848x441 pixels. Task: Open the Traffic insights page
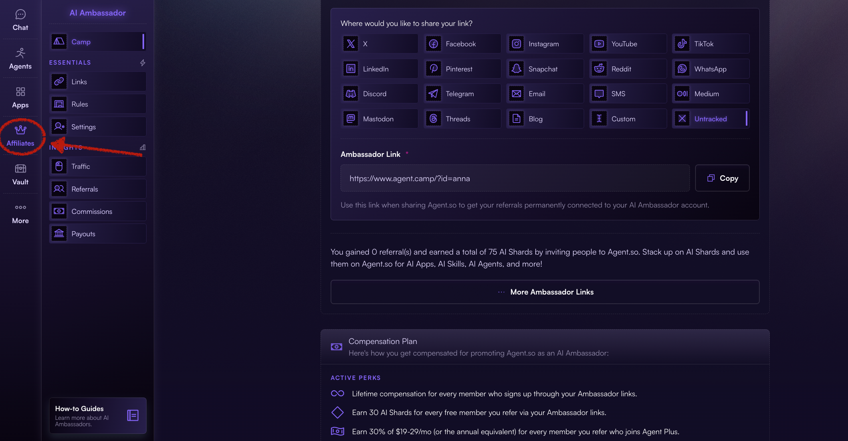(98, 166)
